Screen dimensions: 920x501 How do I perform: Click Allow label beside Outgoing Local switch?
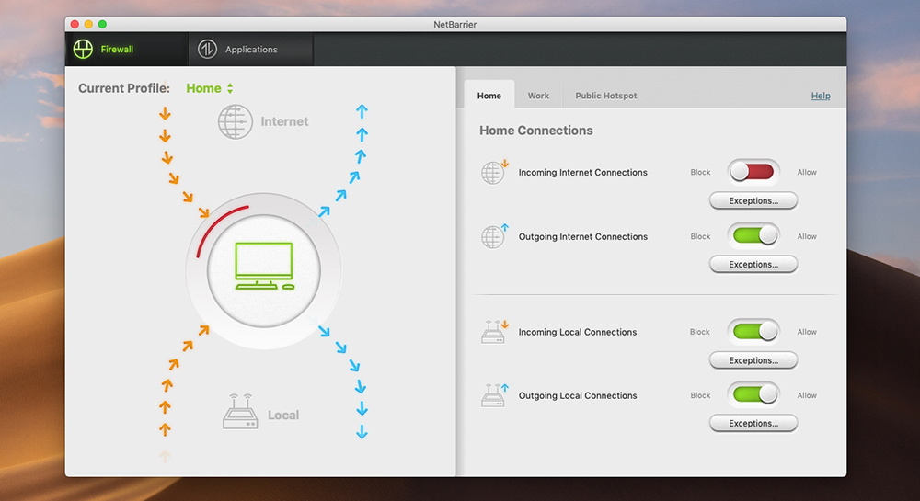[807, 395]
